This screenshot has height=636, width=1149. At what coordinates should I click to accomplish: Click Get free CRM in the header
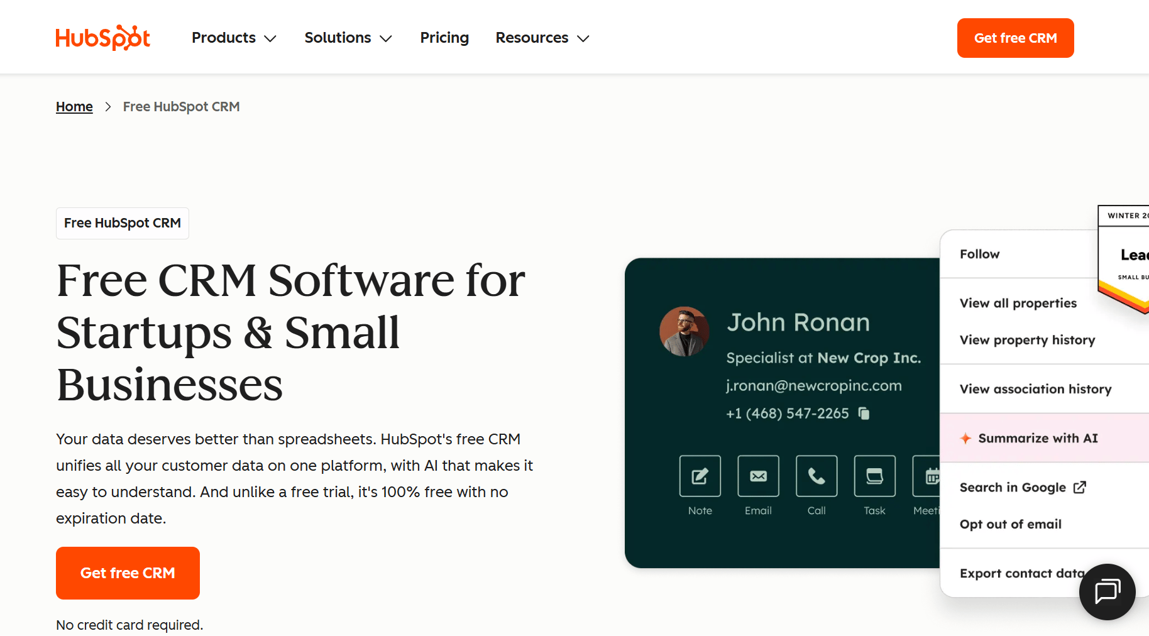point(1015,38)
